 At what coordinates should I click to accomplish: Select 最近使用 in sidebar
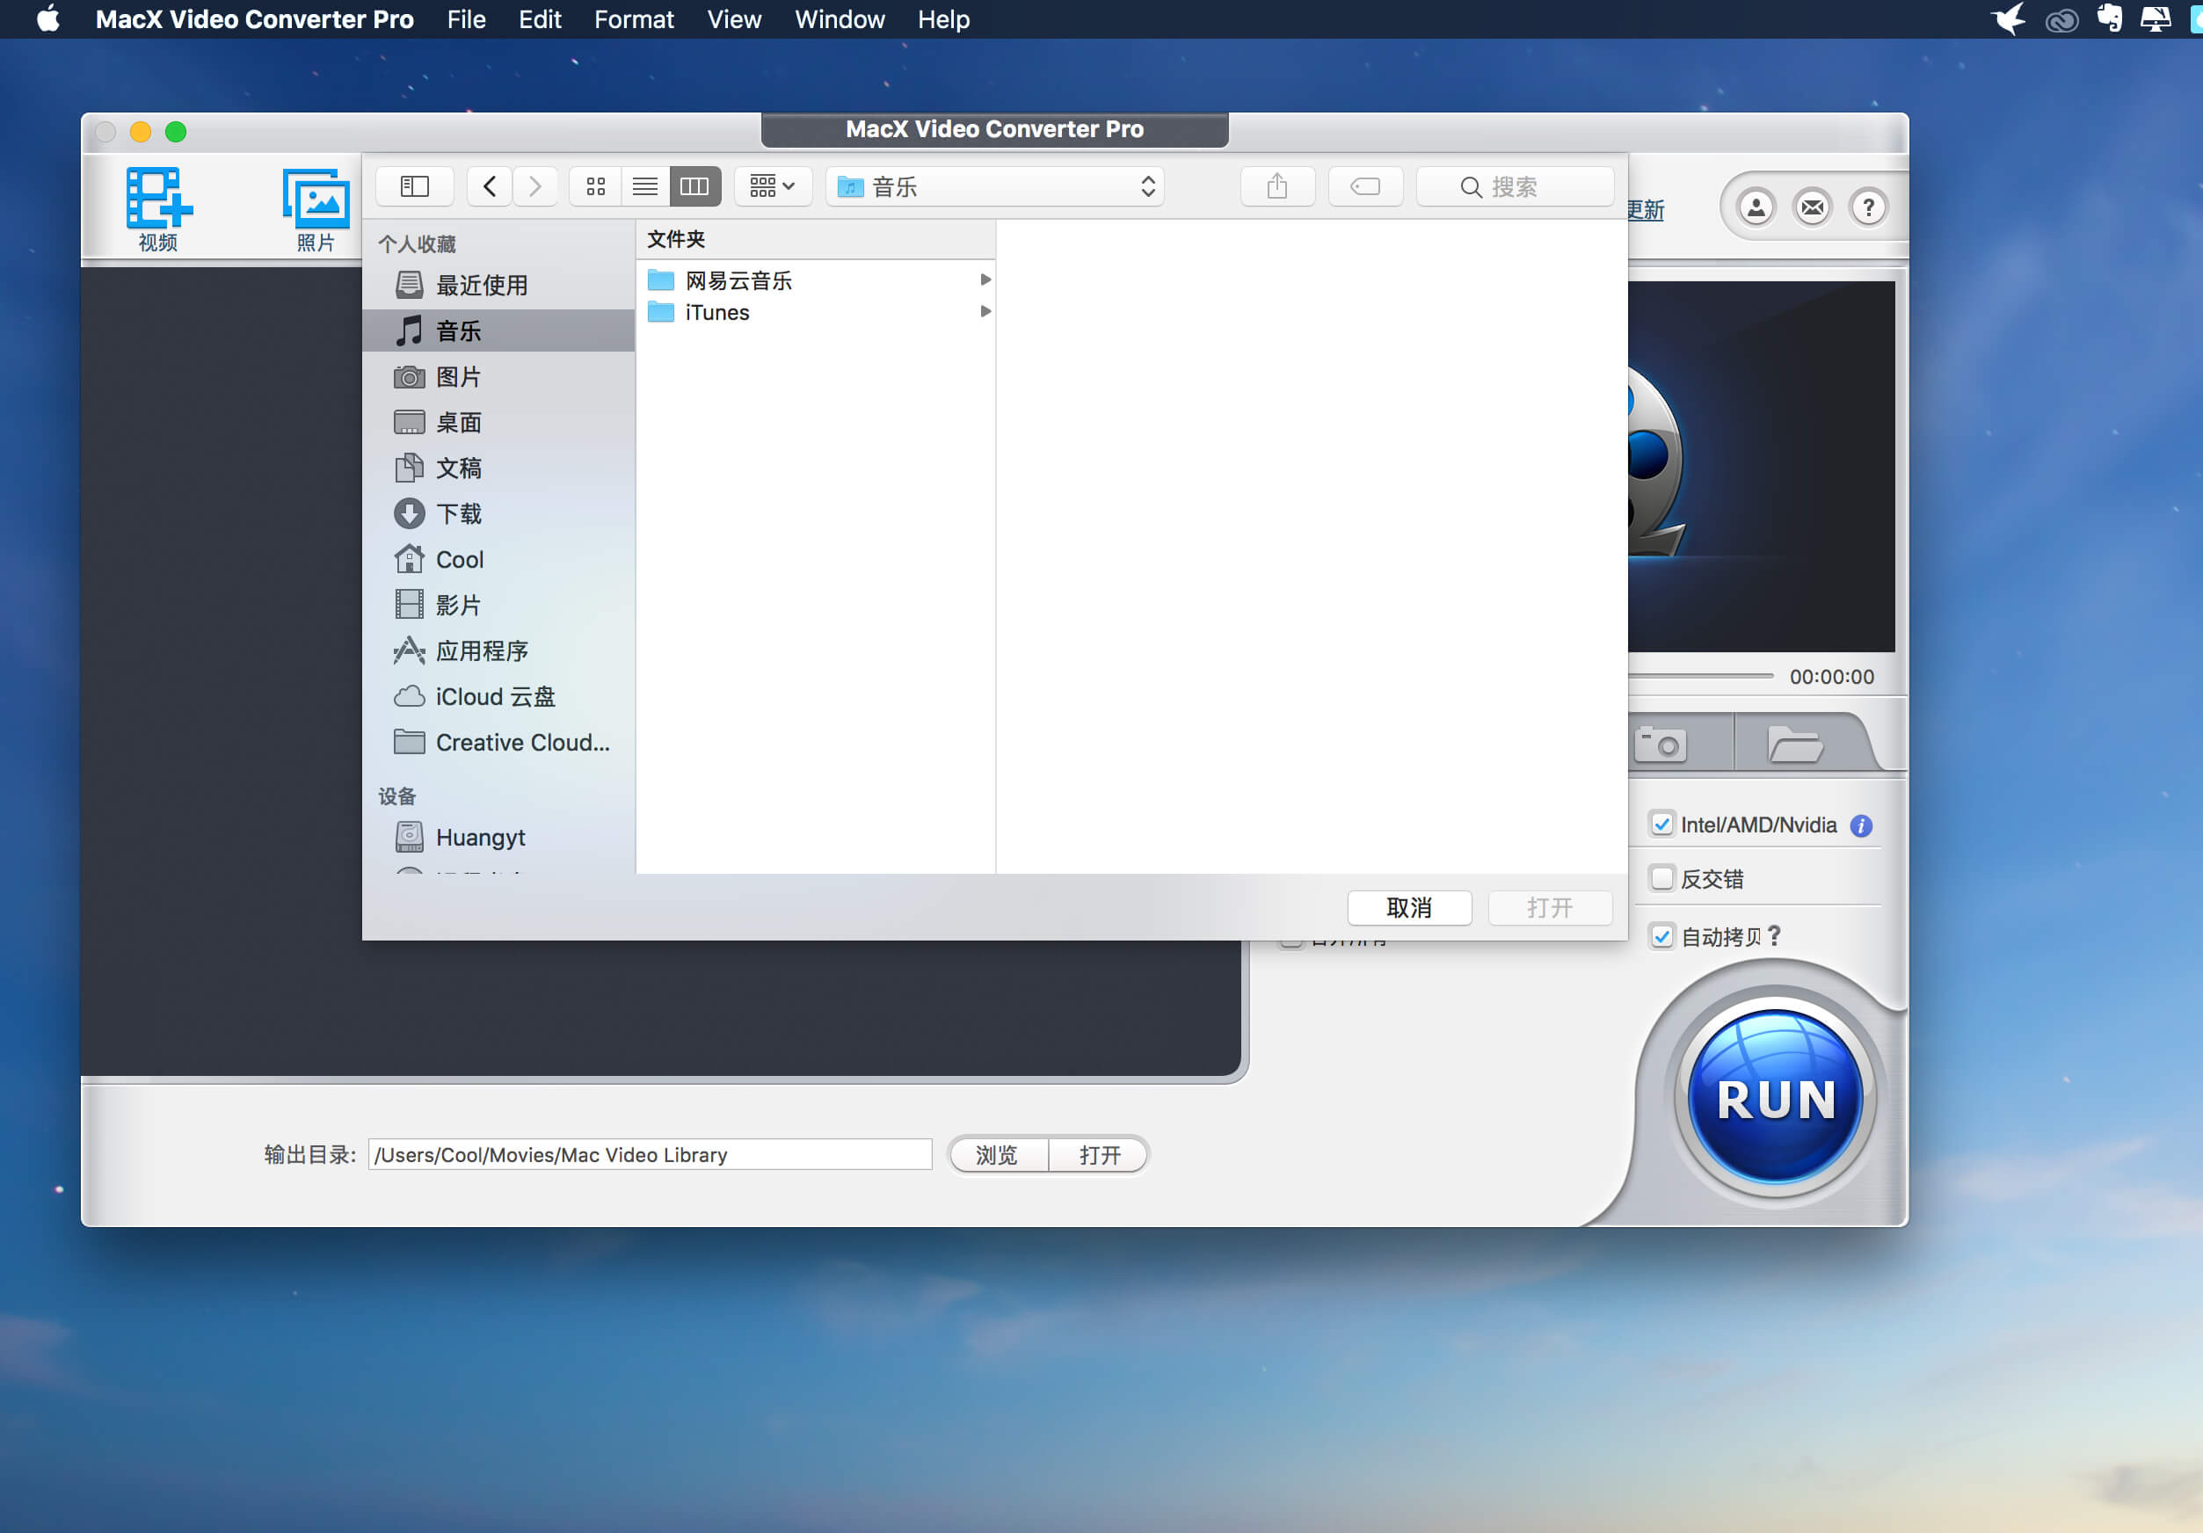click(x=499, y=285)
